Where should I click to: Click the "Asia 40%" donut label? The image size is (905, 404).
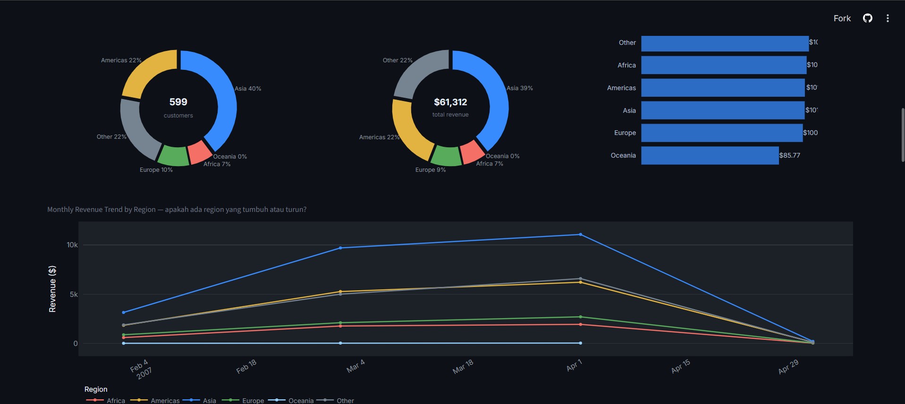[248, 89]
